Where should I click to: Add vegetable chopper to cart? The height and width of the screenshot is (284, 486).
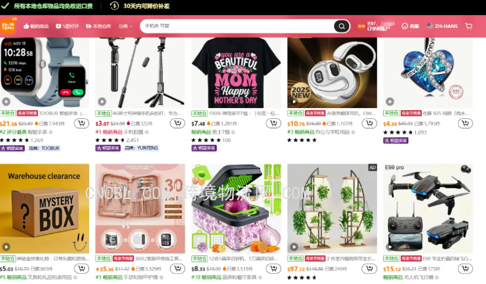[x=274, y=268]
